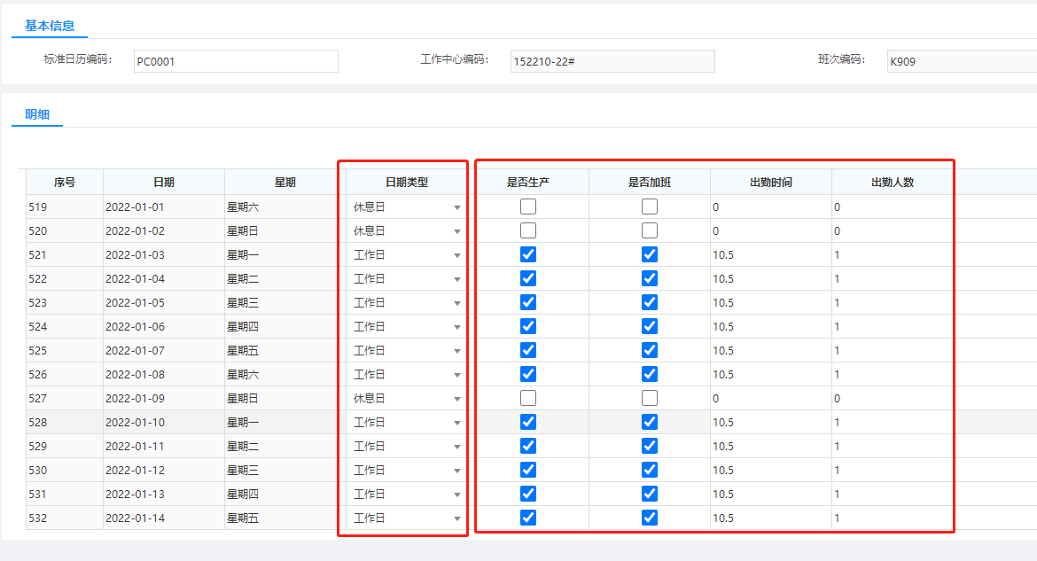This screenshot has width=1037, height=561.
Task: Click the 标准日历编码 input field
Action: click(x=235, y=61)
